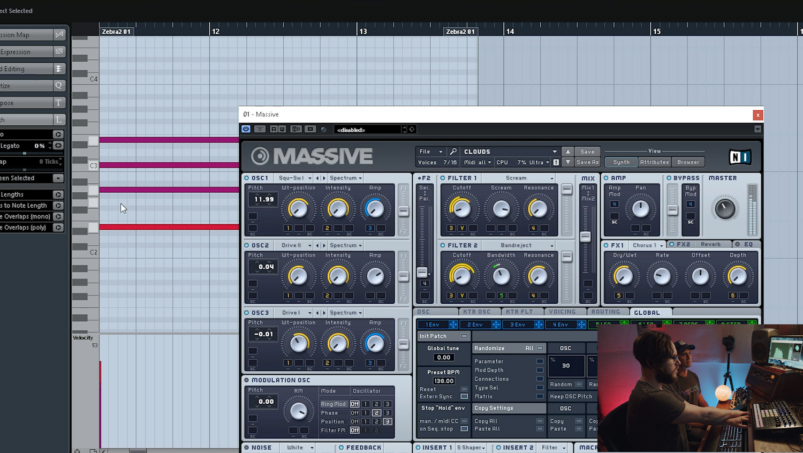The width and height of the screenshot is (803, 453).
Task: Switch to the Browser view
Action: 688,162
